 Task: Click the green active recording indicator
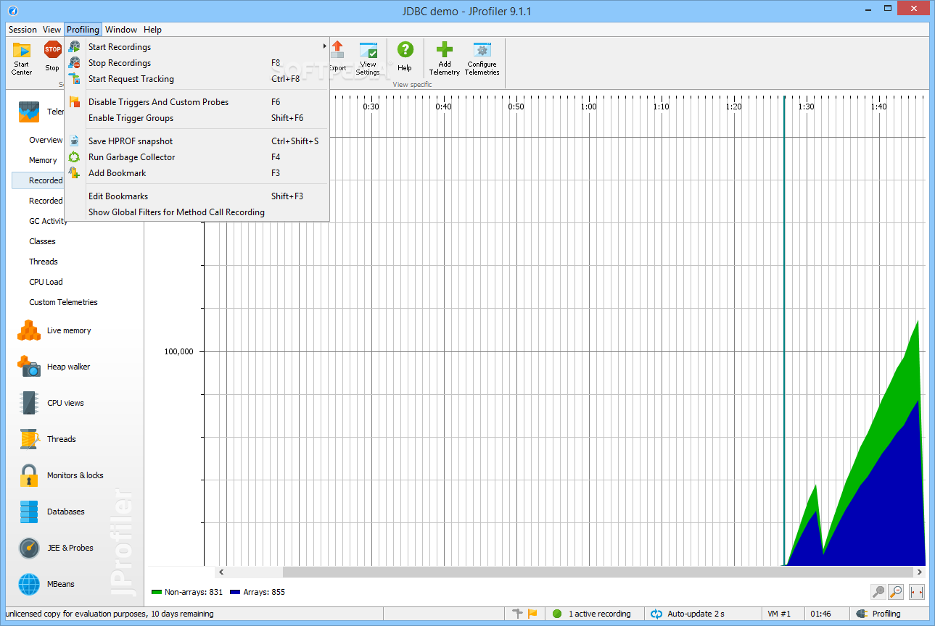(557, 614)
